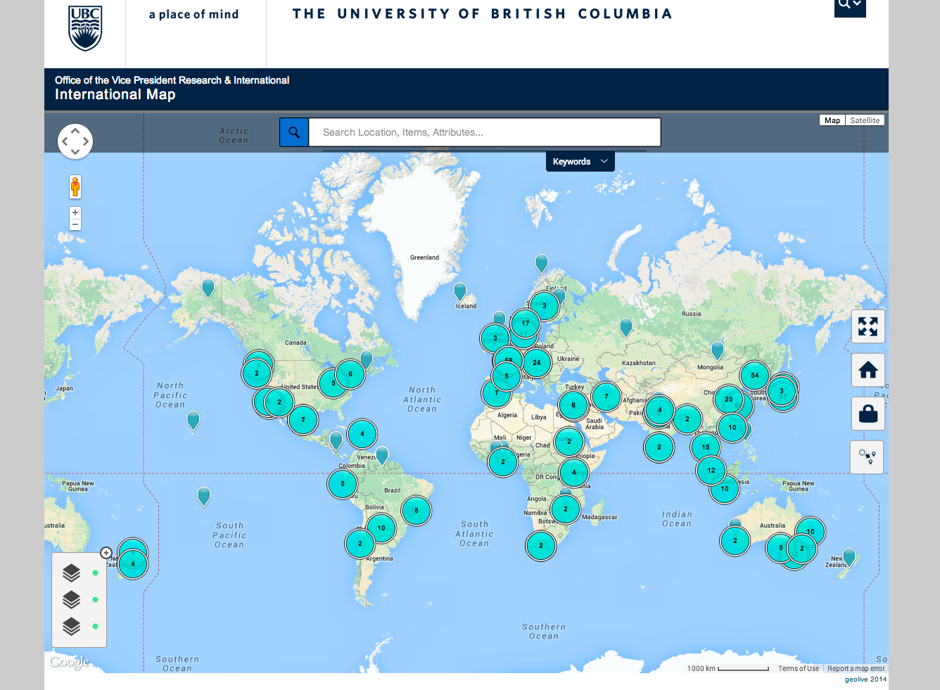Viewport: 940px width, 690px height.
Task: Click the blue magnifier search button
Action: [x=294, y=132]
